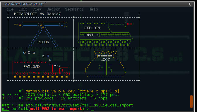Click the 277 payloads statistics line
Image resolution: width=197 pixels, height=112 pixels.
tap(66, 98)
